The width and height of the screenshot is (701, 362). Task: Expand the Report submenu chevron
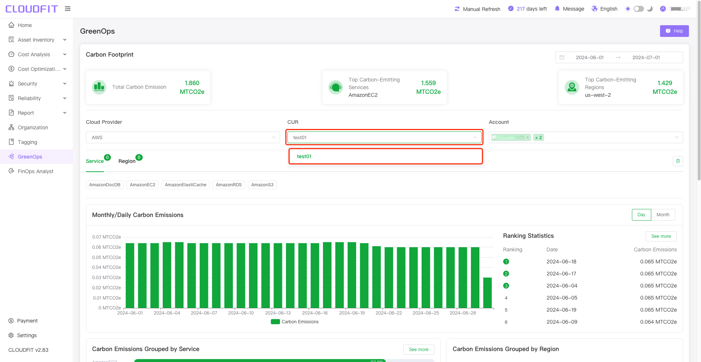pos(65,113)
